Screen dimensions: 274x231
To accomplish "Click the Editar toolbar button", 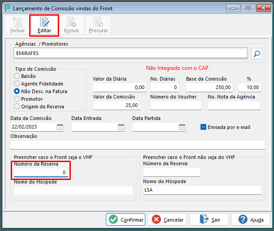I will click(44, 25).
